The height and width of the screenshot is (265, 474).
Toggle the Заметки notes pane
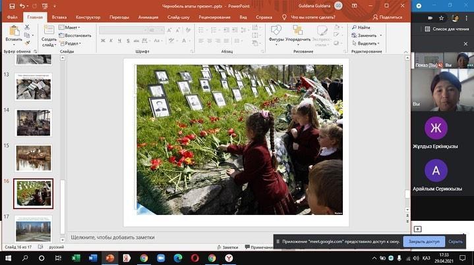pyautogui.click(x=226, y=247)
